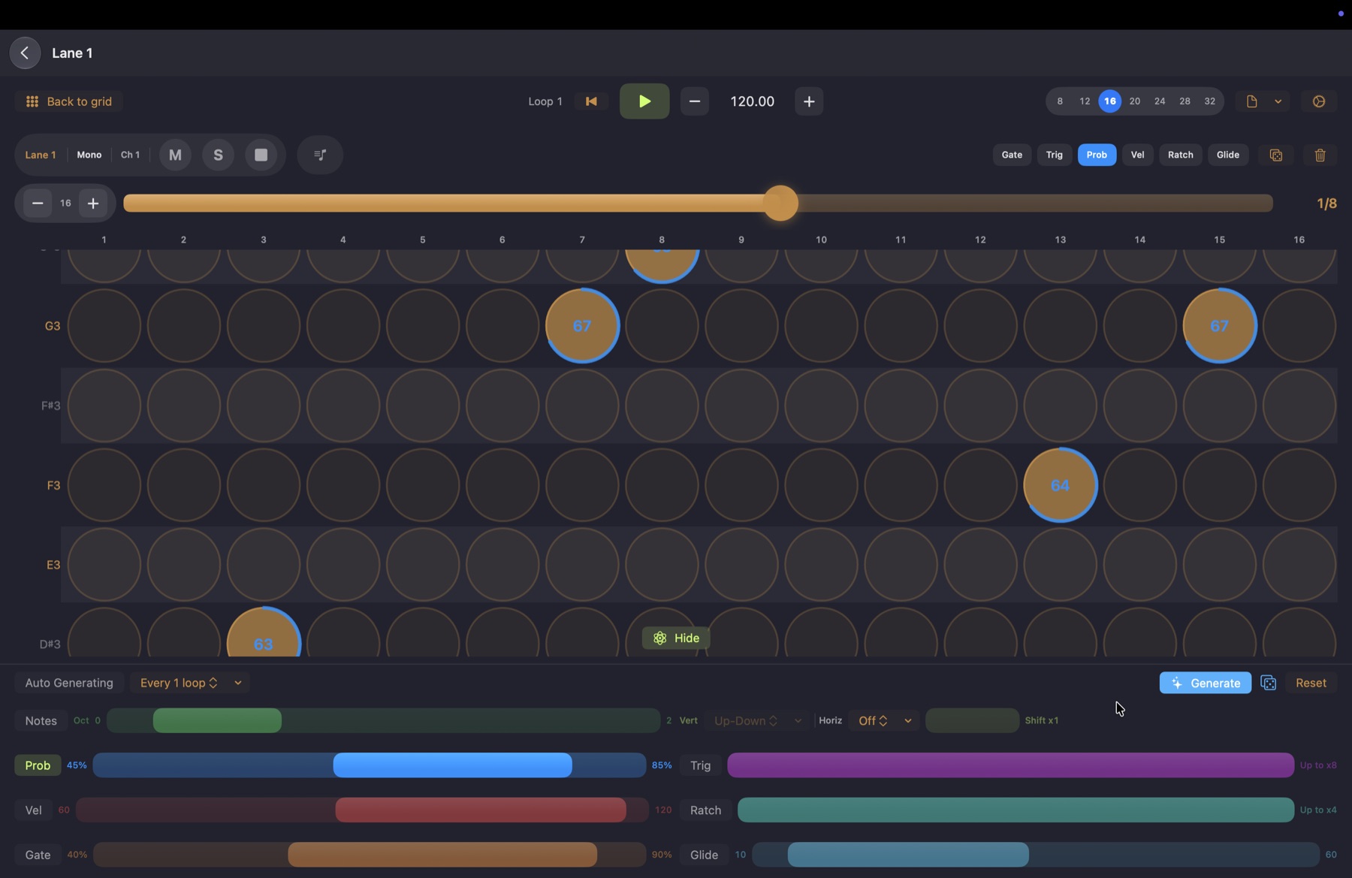Select the 16 step count option
The width and height of the screenshot is (1352, 878).
click(1109, 101)
